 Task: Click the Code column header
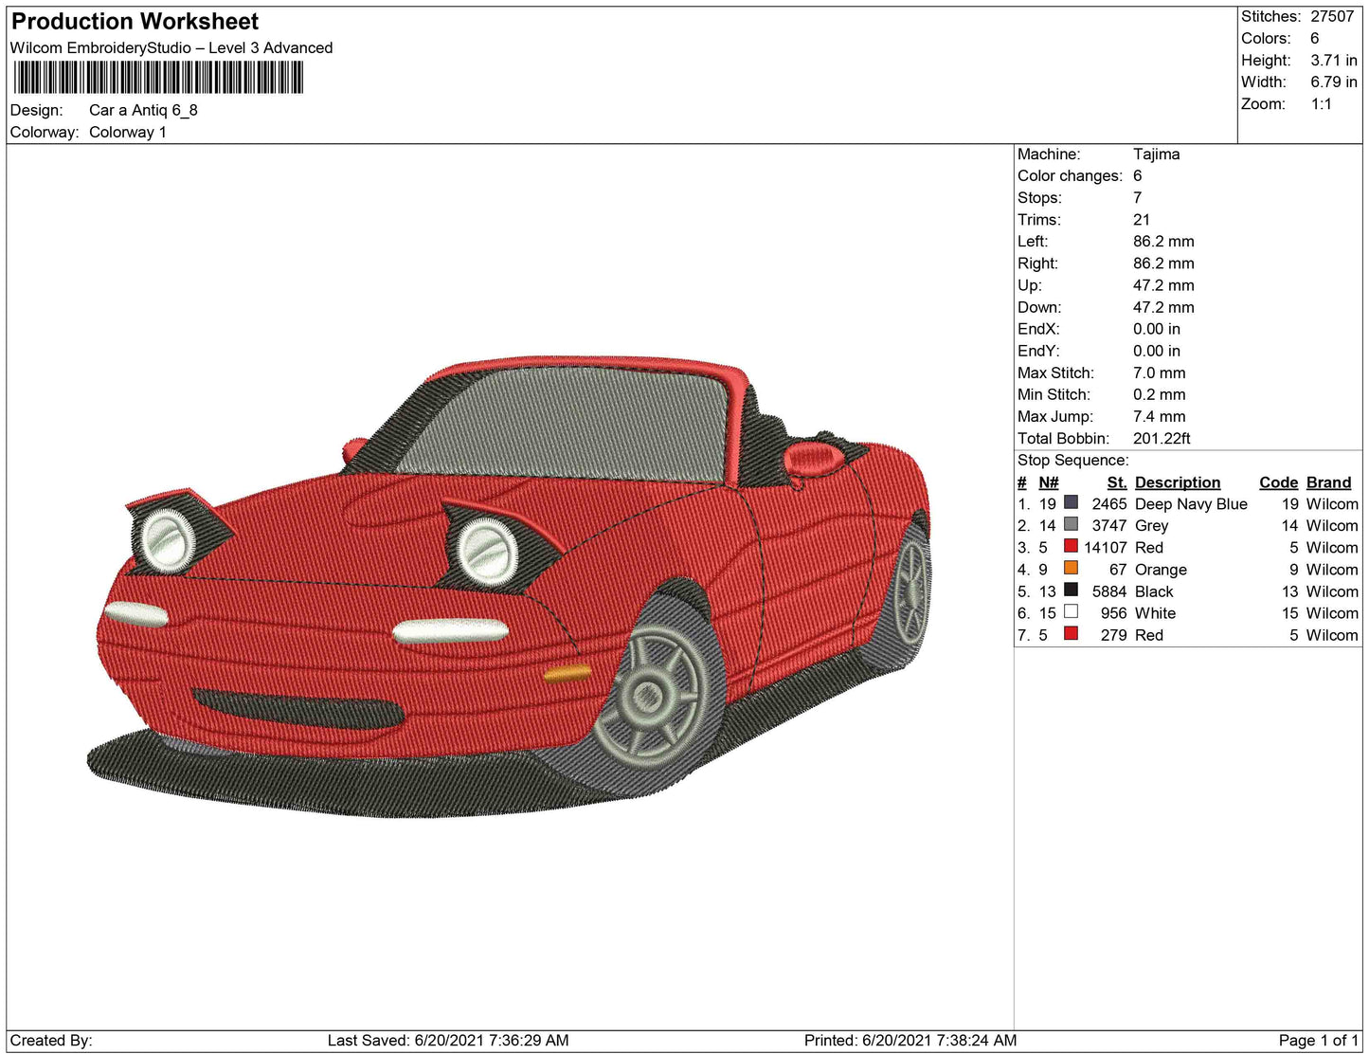(1277, 482)
